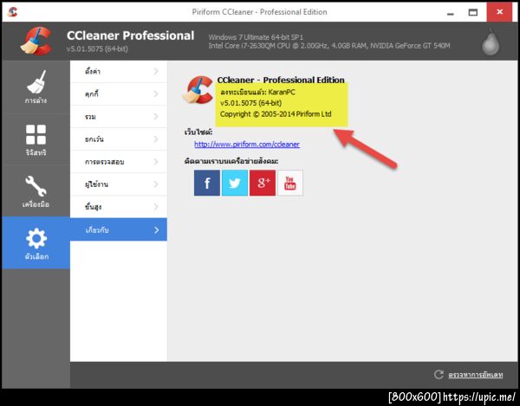The height and width of the screenshot is (406, 520).
Task: Open the Advanced (ขั้นสูง) options page
Action: 119,207
